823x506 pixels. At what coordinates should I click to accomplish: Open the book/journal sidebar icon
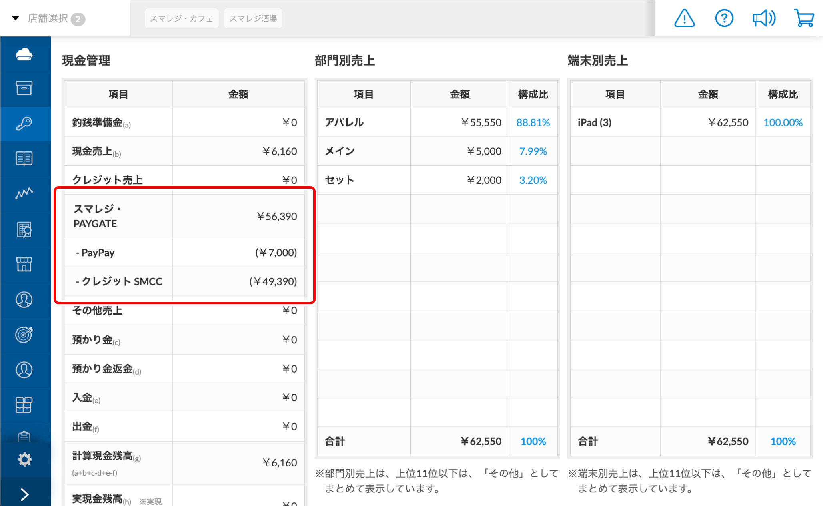pos(24,158)
